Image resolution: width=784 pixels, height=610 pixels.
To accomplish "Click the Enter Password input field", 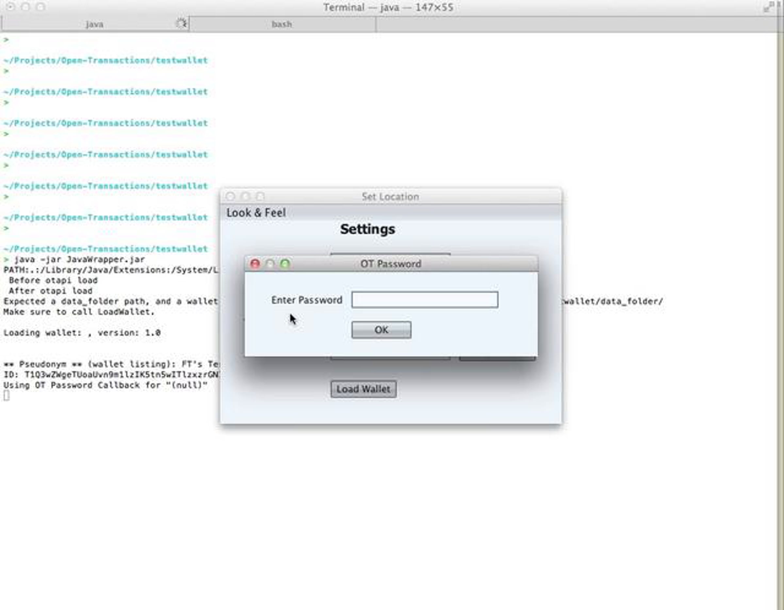I will coord(425,300).
